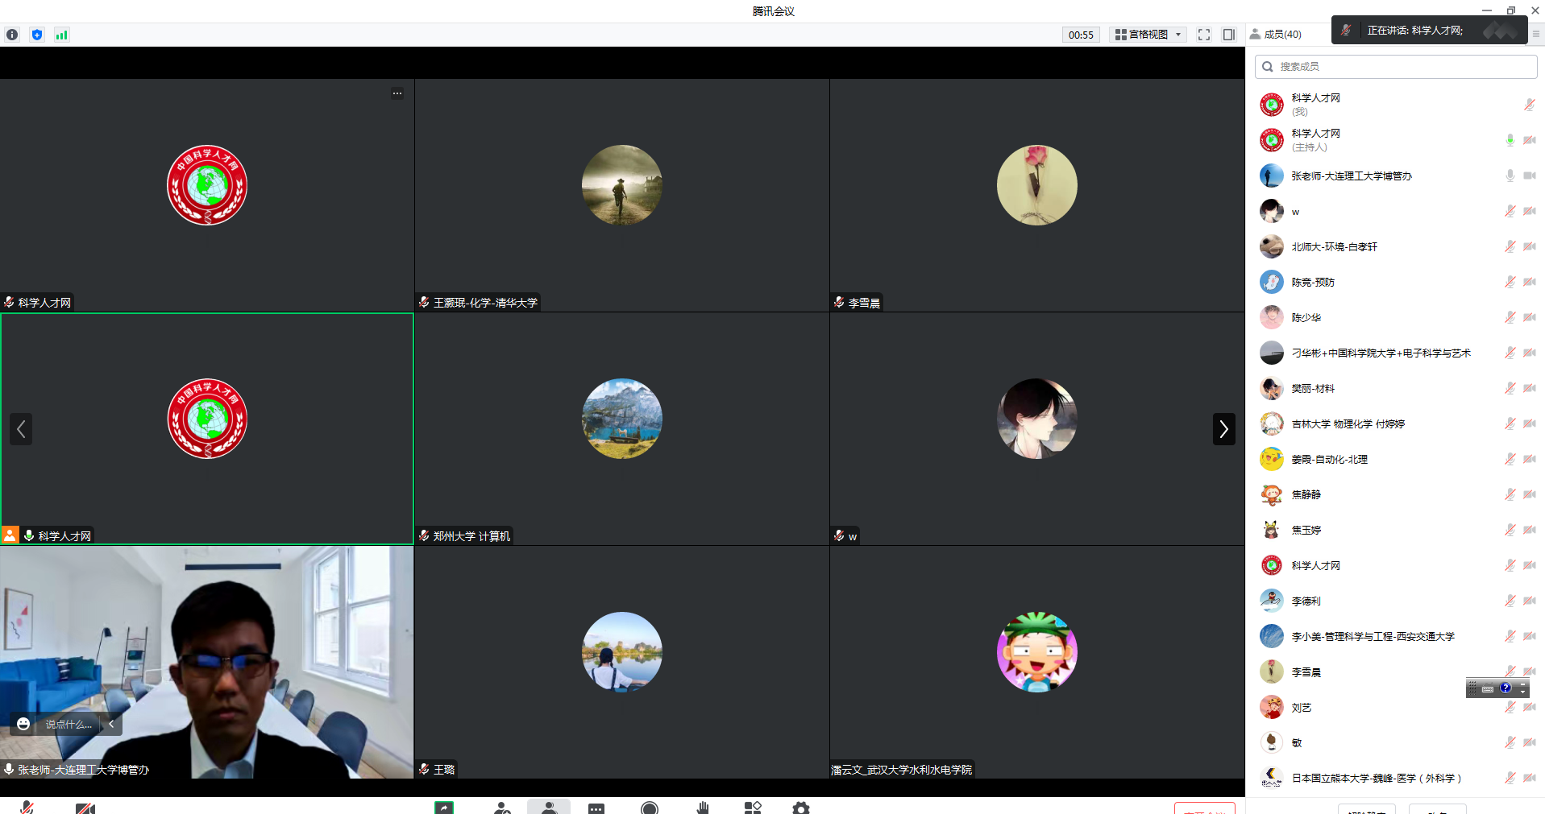The image size is (1545, 814).
Task: Click the record circle icon
Action: pyautogui.click(x=650, y=808)
